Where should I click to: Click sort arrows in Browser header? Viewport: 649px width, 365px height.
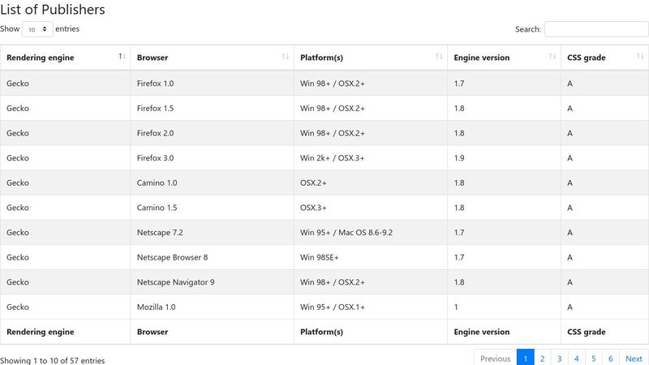286,56
